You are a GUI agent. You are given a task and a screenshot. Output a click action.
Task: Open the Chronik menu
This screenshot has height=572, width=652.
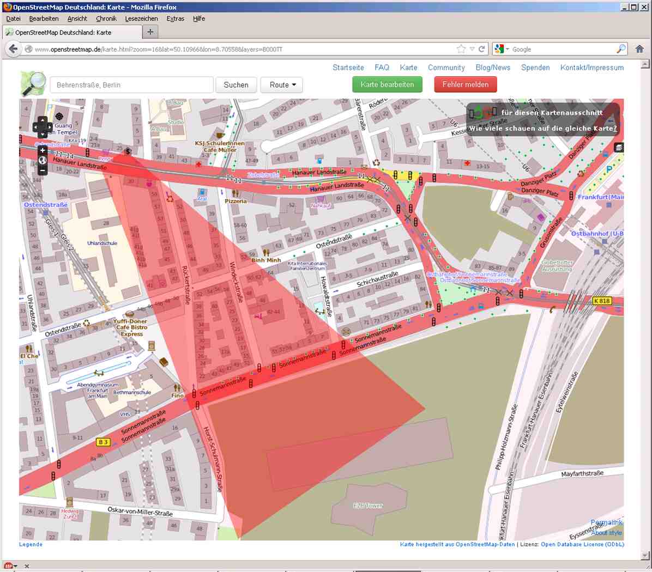tap(106, 19)
